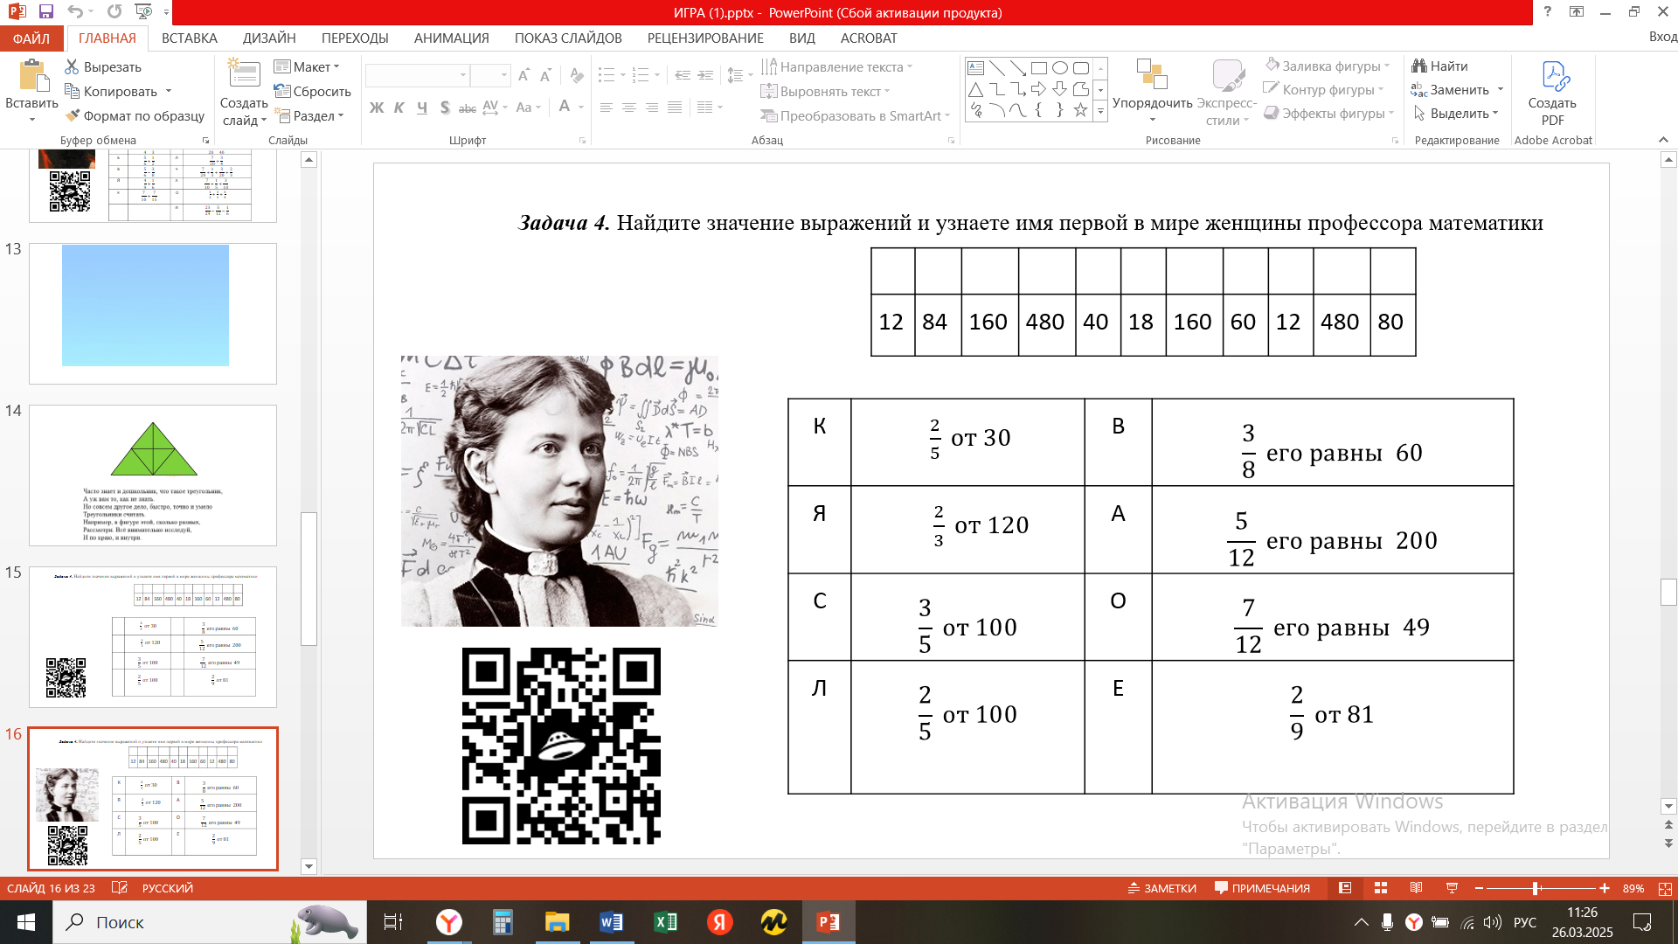Click Сбросить reset slide button

coord(312,92)
